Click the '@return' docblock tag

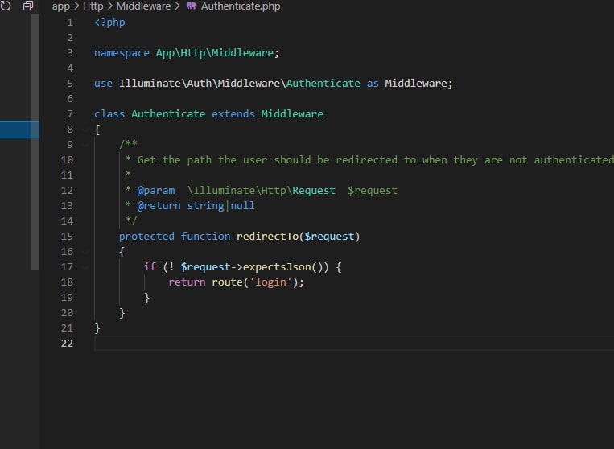tap(159, 206)
